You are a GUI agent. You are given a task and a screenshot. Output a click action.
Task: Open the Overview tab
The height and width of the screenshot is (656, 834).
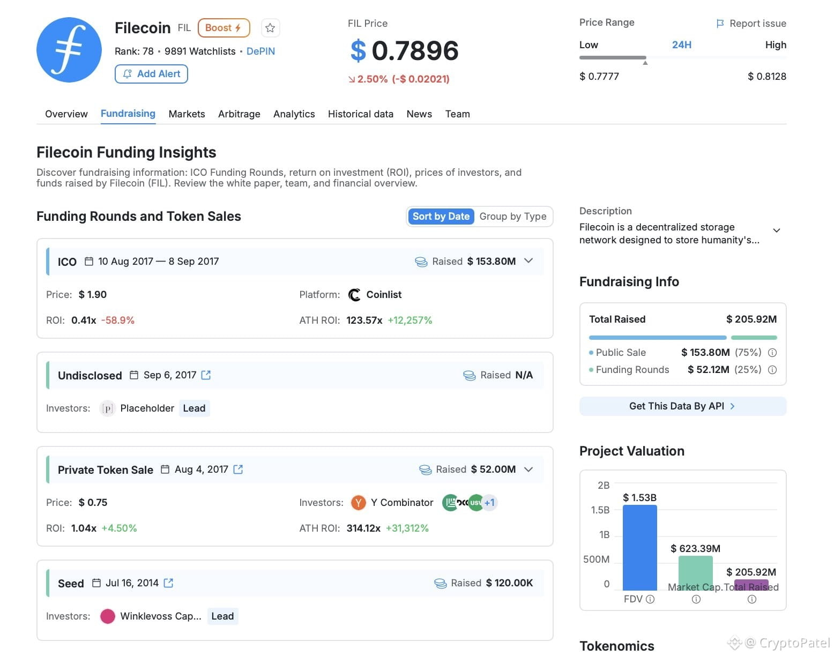point(66,114)
